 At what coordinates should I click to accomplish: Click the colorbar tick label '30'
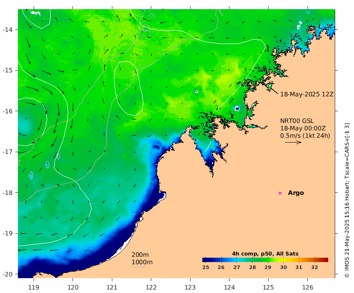click(284, 267)
